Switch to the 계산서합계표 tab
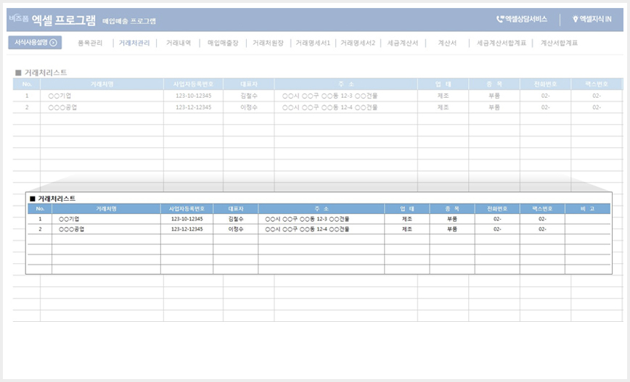630x382 pixels. (559, 43)
